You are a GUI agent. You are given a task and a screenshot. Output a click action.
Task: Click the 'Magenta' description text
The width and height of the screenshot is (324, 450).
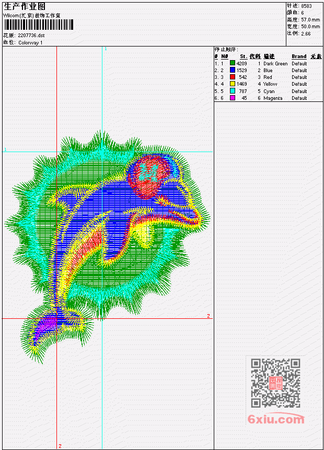pyautogui.click(x=273, y=98)
